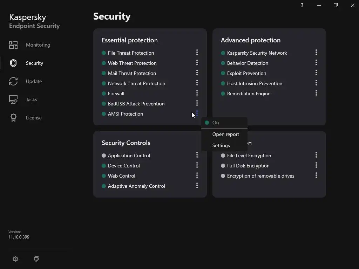Open three-dot menu for File Threat Protection
Viewport: 359px width, 269px height.
tap(197, 53)
